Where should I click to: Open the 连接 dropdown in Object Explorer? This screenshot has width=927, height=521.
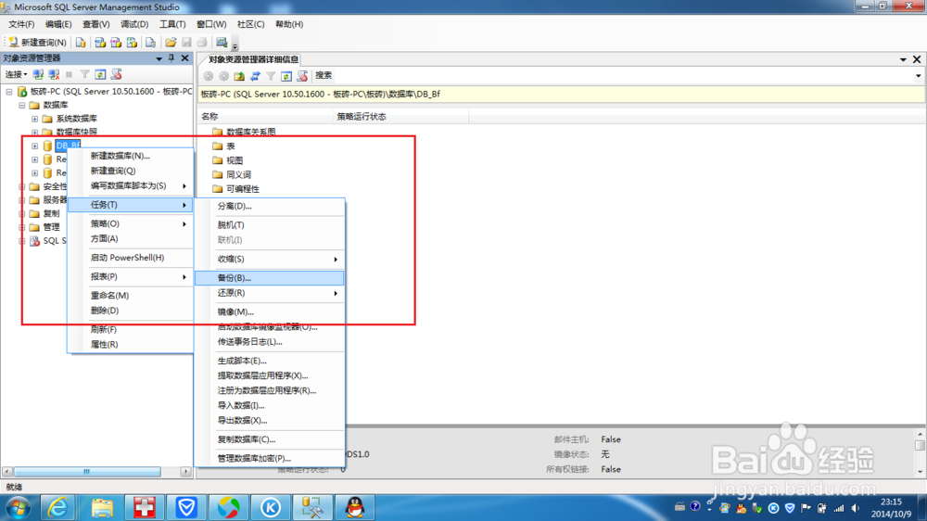[x=16, y=74]
